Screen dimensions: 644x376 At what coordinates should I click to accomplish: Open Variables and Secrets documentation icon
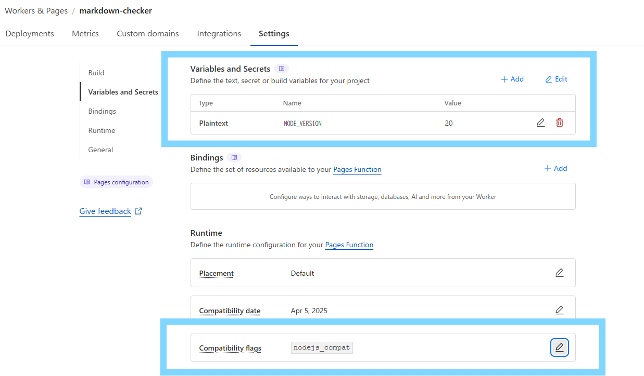[x=282, y=68]
